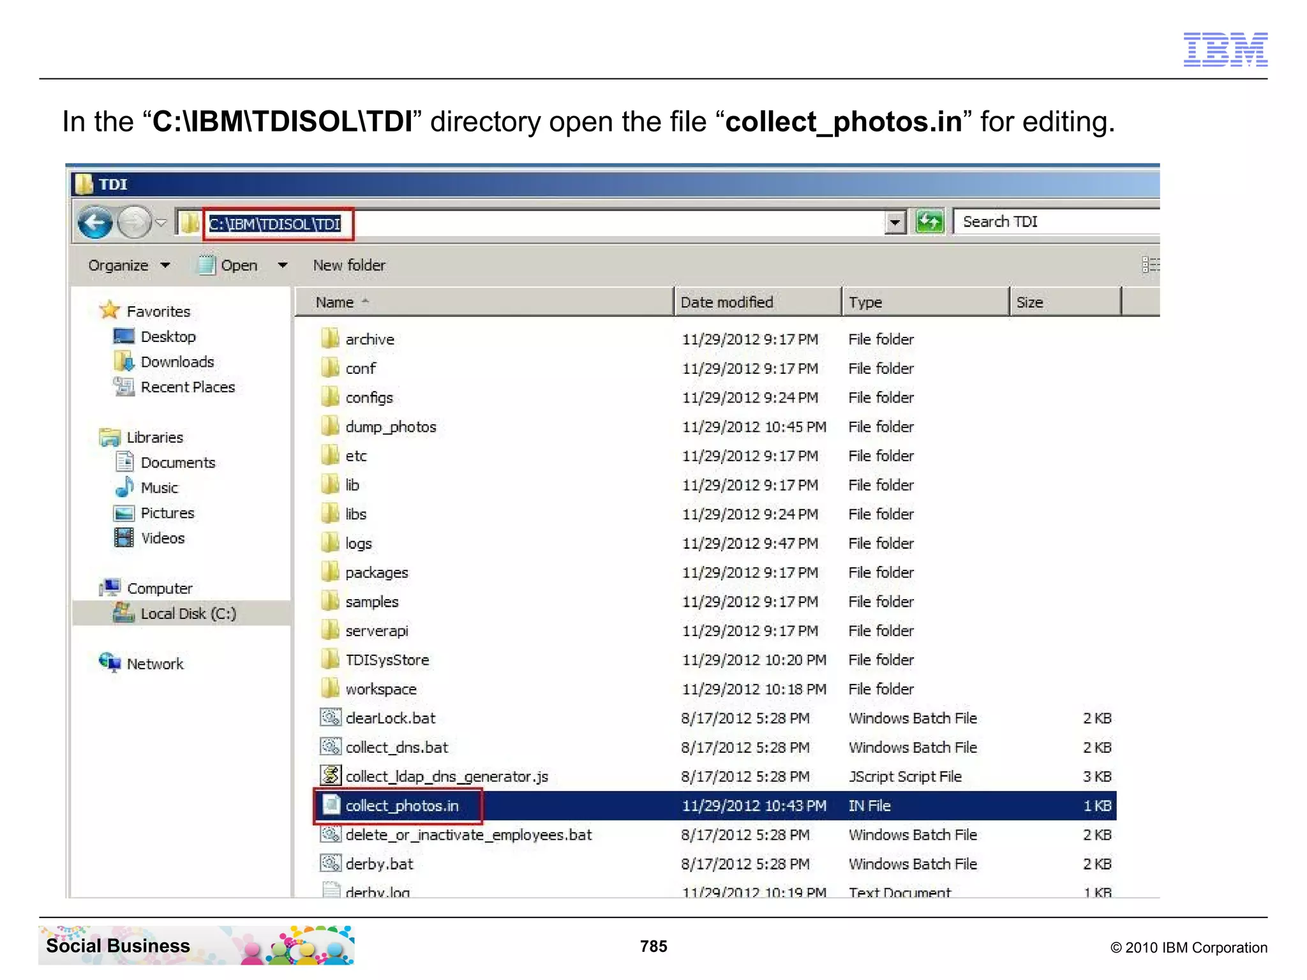The image size is (1307, 980).
Task: Select the libs folder icon
Action: tap(330, 514)
